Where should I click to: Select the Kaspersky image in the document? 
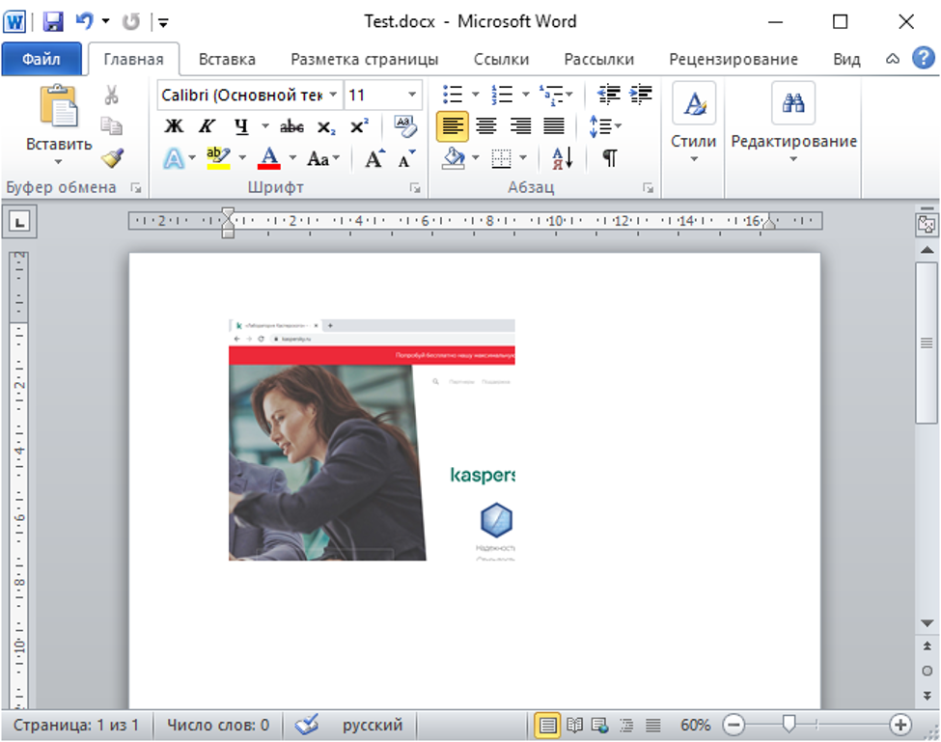(372, 439)
